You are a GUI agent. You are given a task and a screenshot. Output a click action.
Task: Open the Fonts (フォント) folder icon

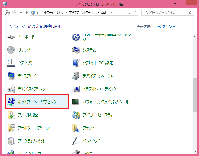[x=76, y=128]
